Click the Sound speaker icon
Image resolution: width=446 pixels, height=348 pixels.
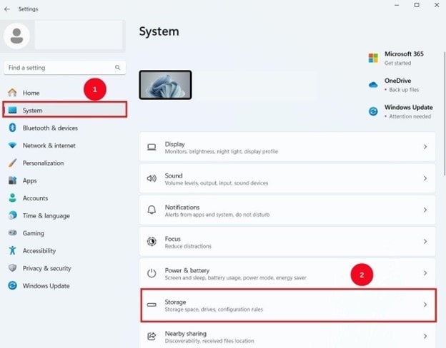(152, 178)
